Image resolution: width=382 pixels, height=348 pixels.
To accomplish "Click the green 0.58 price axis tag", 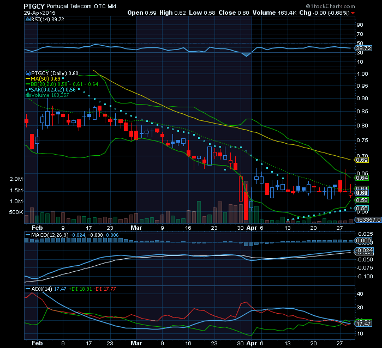I will (x=362, y=200).
